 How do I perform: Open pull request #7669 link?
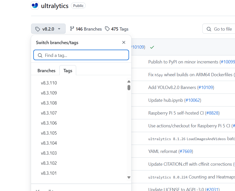click(x=186, y=151)
